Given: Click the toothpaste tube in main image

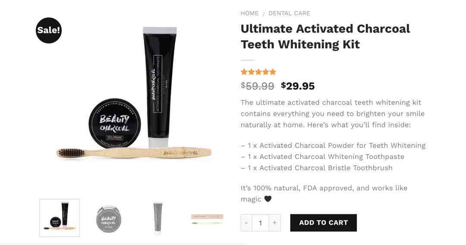Looking at the screenshot, I should click(x=160, y=87).
